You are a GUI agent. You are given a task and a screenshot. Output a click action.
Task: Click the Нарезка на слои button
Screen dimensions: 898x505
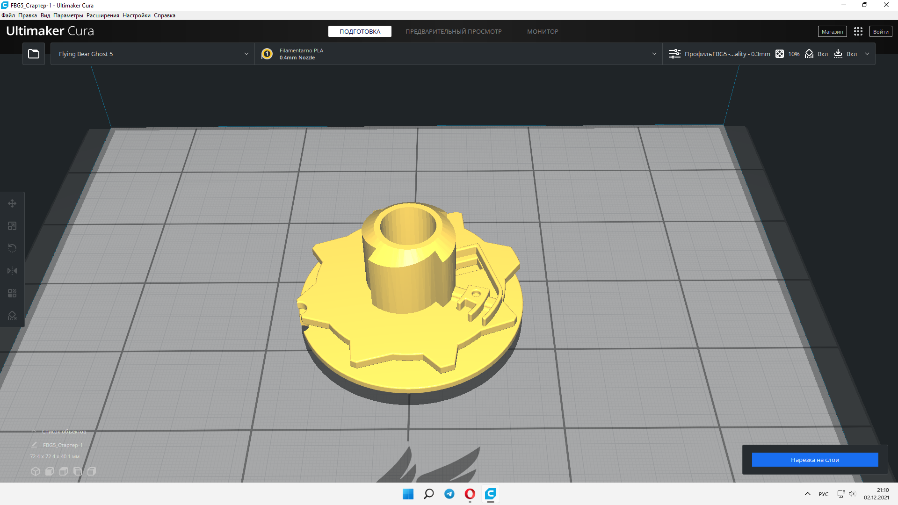815,460
